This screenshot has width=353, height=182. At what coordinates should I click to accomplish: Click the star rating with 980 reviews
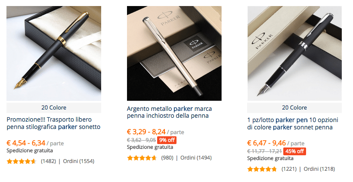click(x=142, y=158)
